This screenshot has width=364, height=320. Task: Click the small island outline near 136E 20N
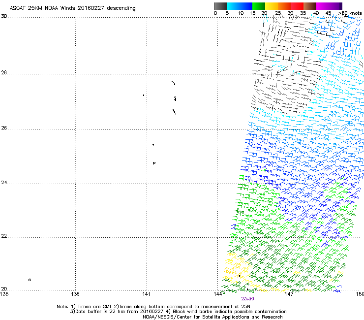coord(30,280)
